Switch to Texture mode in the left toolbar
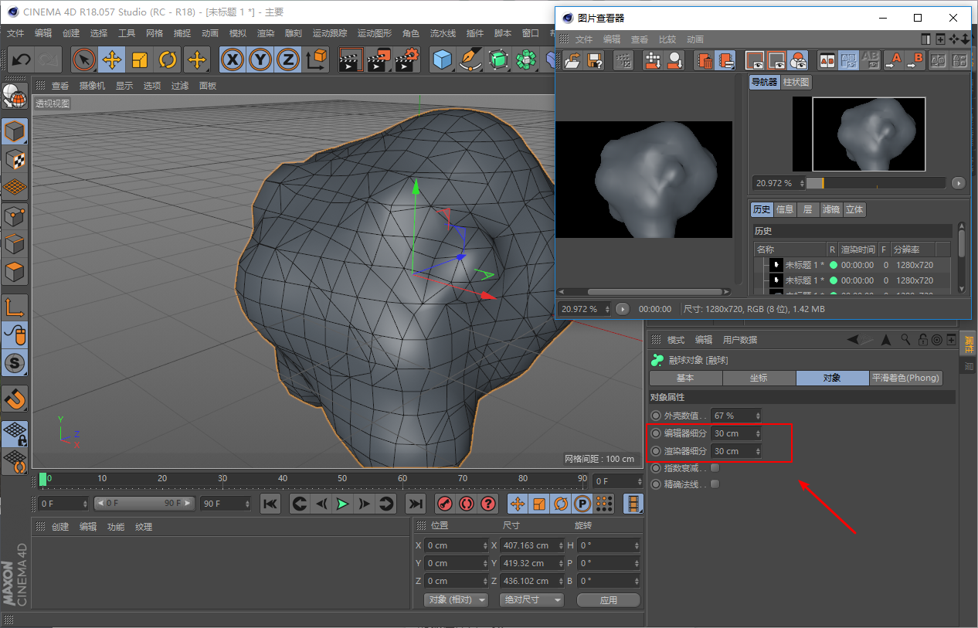Viewport: 978px width, 628px height. coord(15,159)
